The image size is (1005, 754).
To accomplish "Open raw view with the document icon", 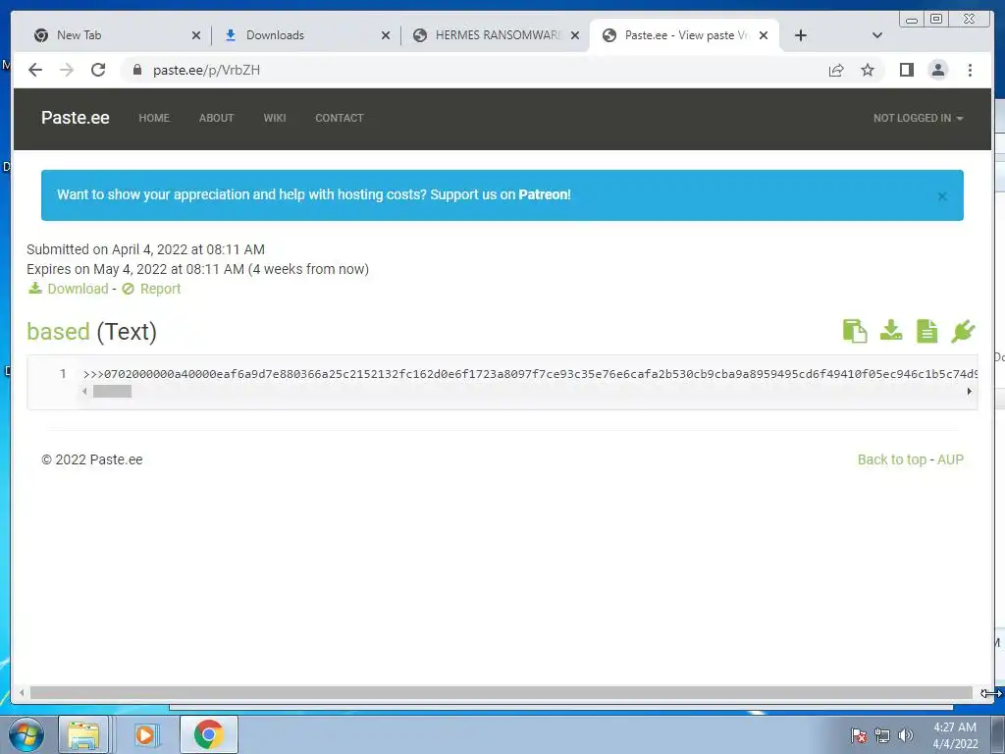I will point(926,331).
